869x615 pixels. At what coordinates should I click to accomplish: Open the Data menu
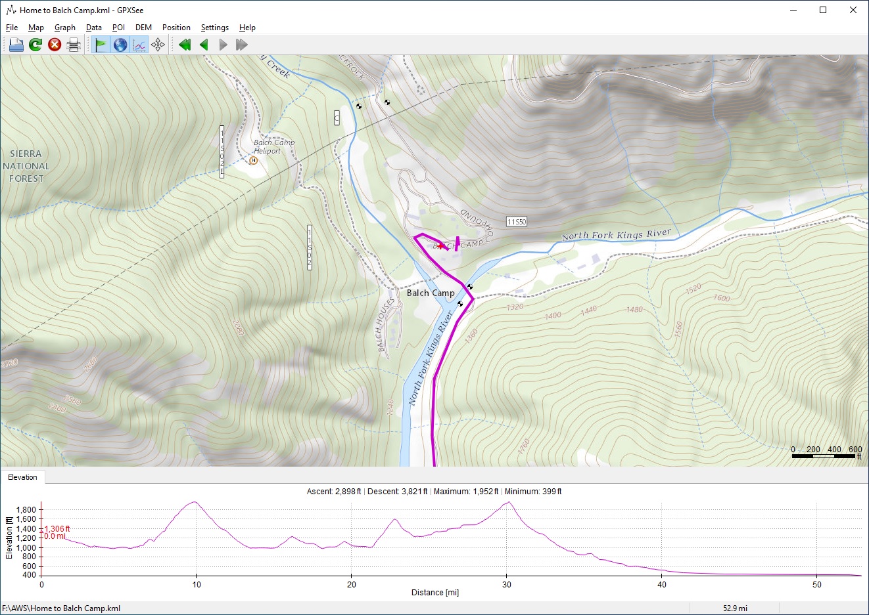pos(94,28)
